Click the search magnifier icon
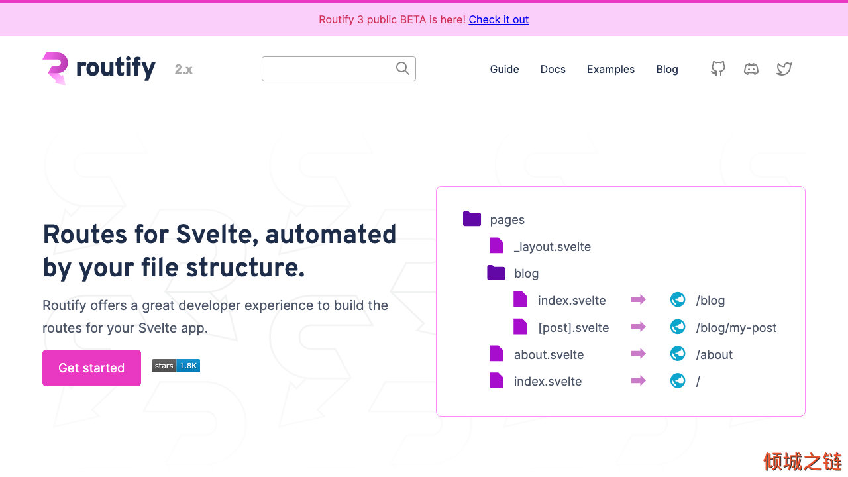The height and width of the screenshot is (477, 848). click(x=403, y=68)
